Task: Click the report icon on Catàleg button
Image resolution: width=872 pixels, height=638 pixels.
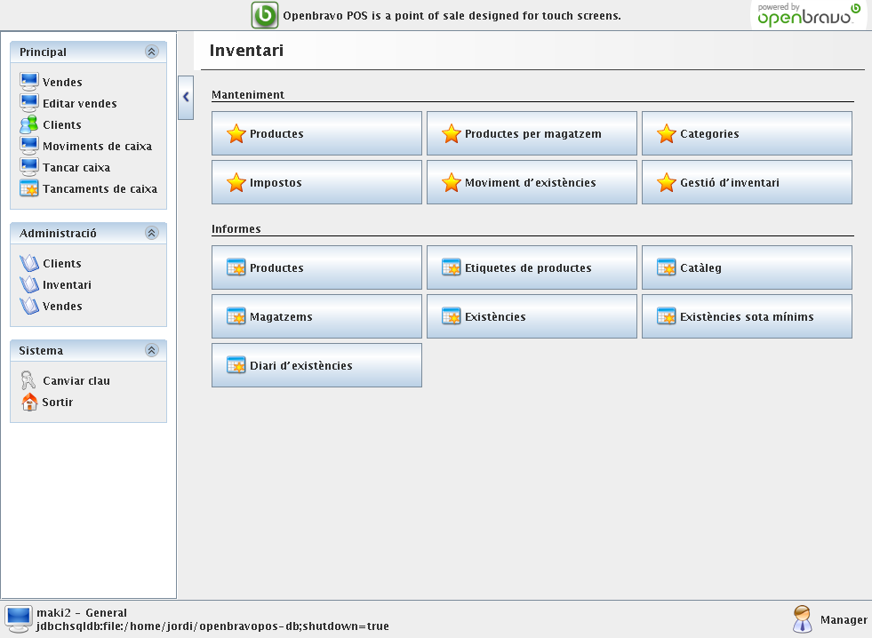Action: point(666,267)
